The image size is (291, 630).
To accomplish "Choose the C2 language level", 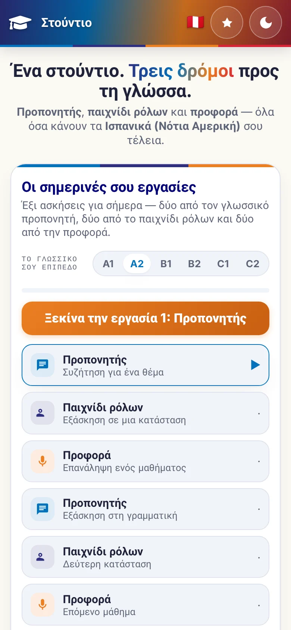I will coord(253,264).
